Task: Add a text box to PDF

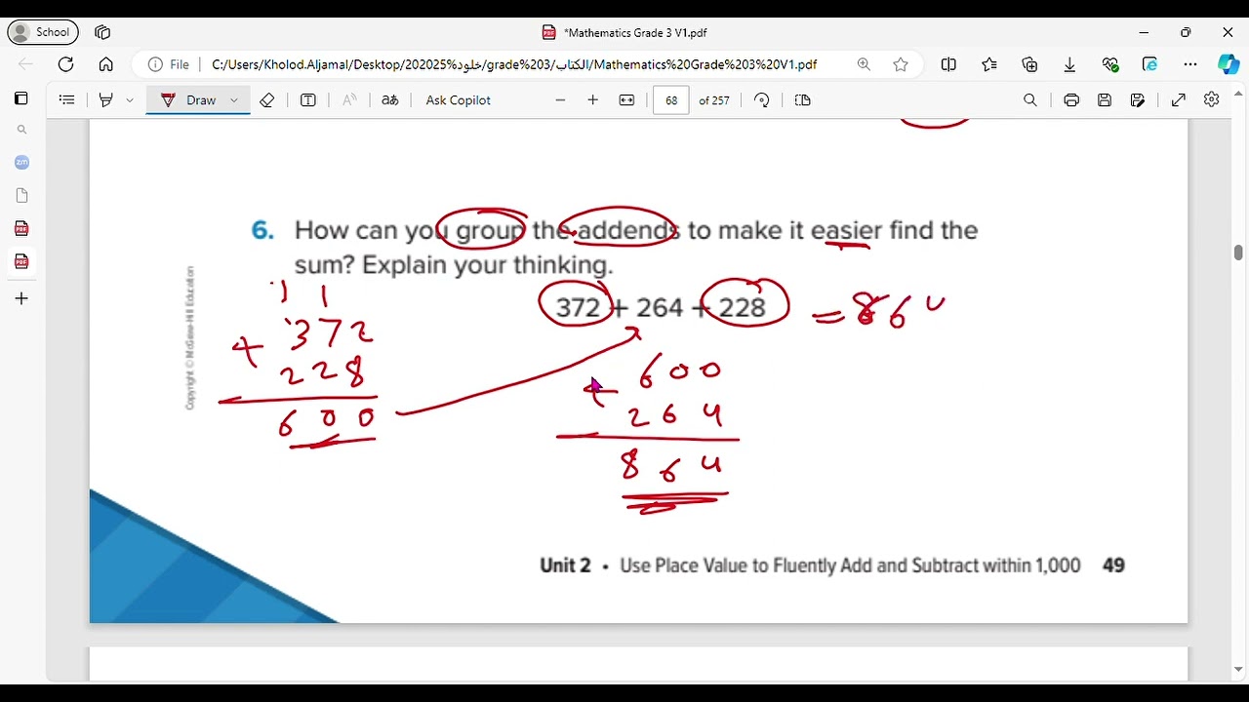Action: point(308,100)
